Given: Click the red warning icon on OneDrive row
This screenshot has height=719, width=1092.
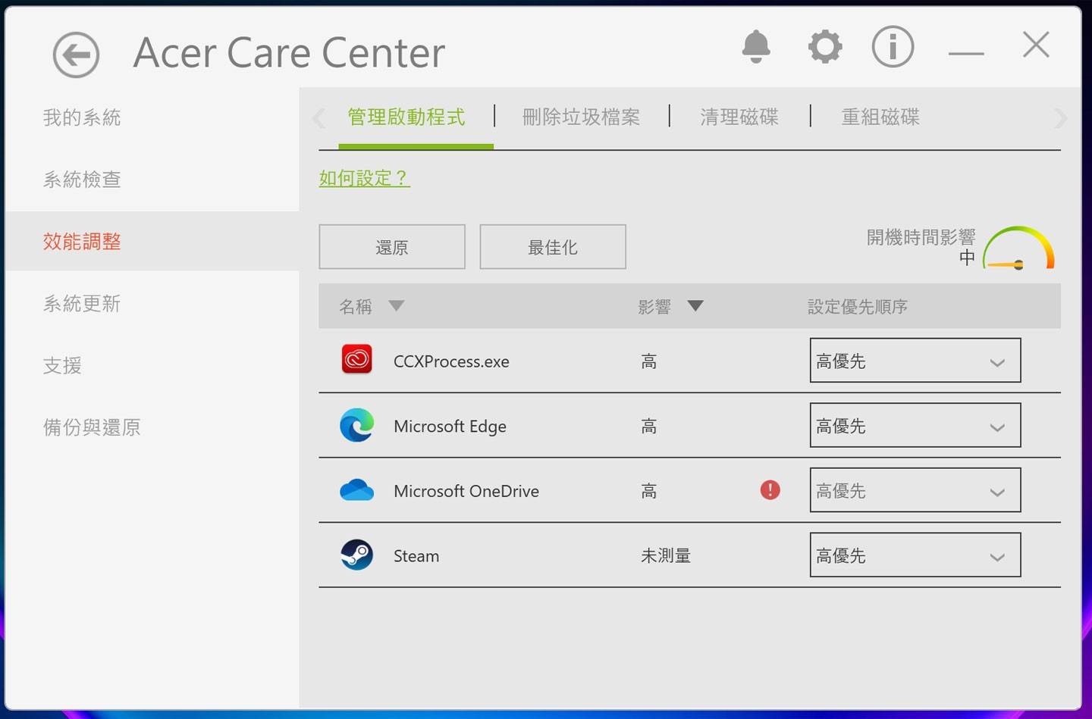Looking at the screenshot, I should pos(770,490).
